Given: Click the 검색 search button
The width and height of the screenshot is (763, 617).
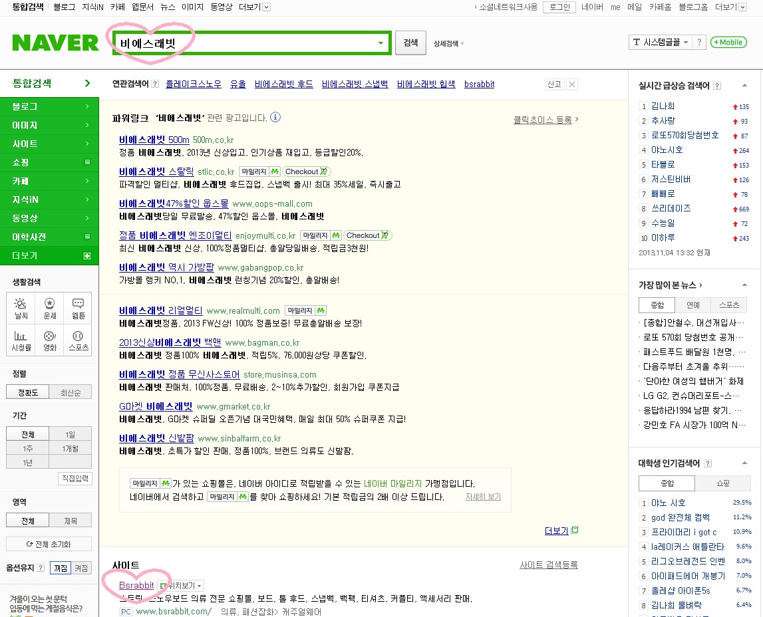Looking at the screenshot, I should [x=410, y=43].
